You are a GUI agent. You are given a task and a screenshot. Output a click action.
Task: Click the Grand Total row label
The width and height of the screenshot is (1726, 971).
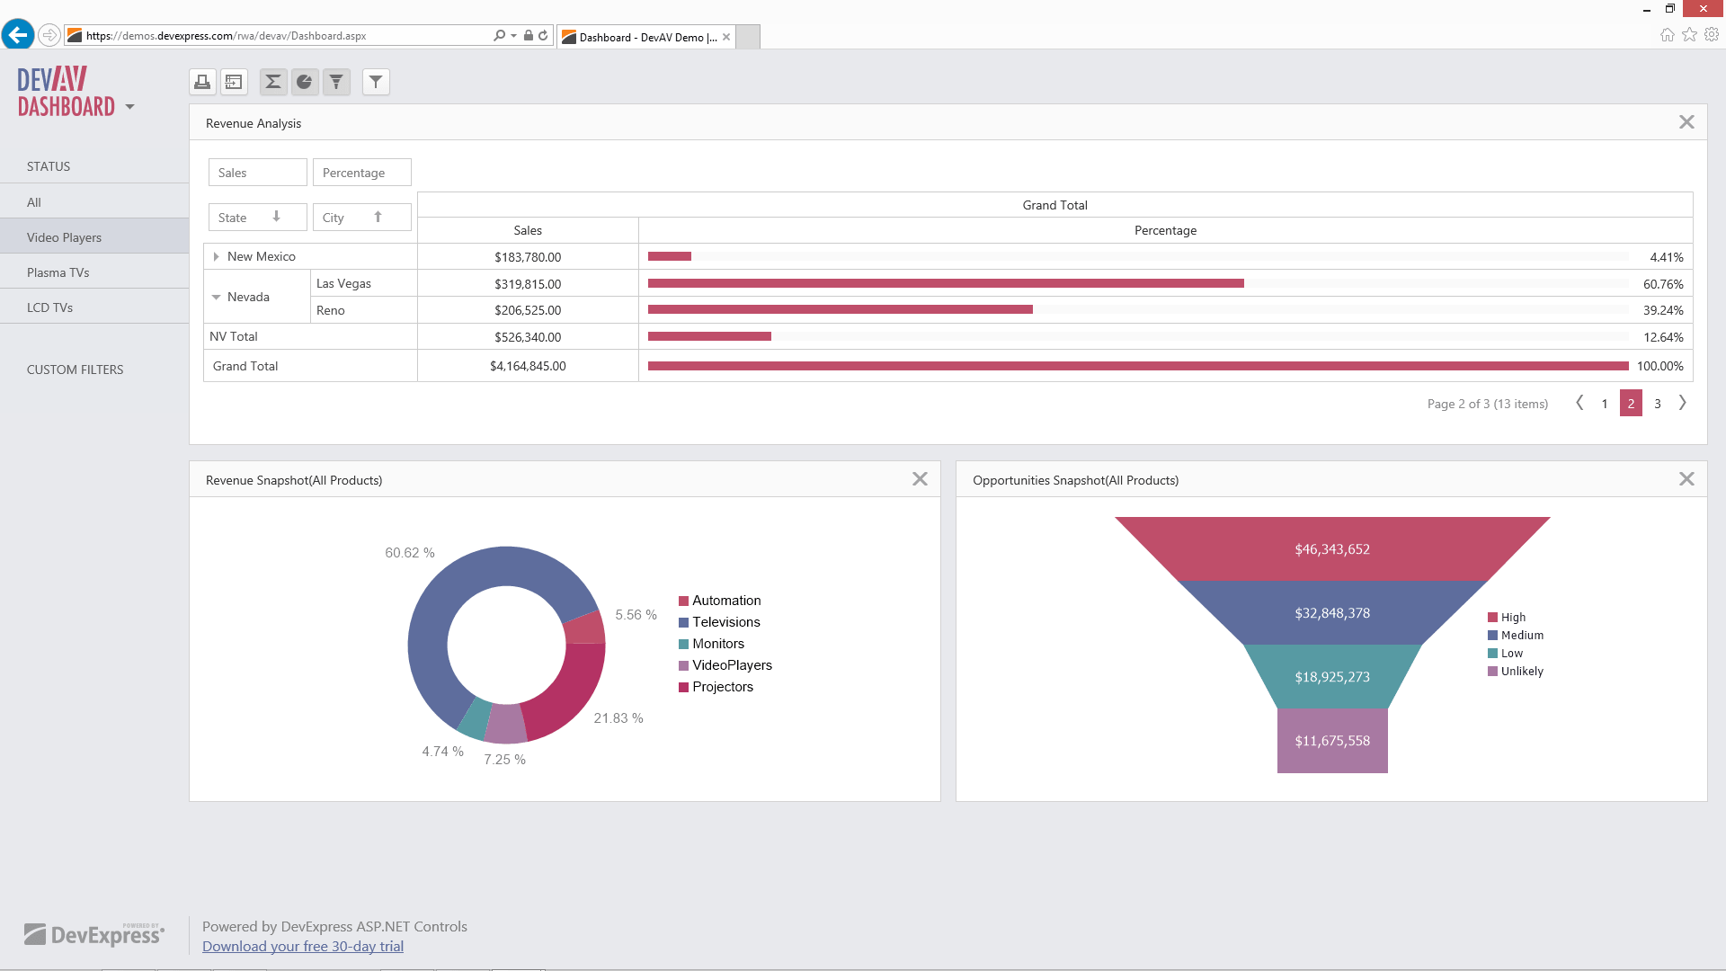point(310,366)
